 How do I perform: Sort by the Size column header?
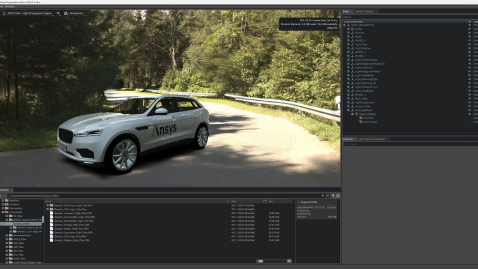270,201
